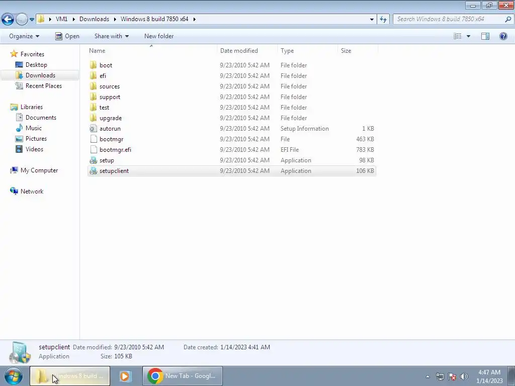
Task: Show hidden tray icons arrow
Action: click(427, 376)
